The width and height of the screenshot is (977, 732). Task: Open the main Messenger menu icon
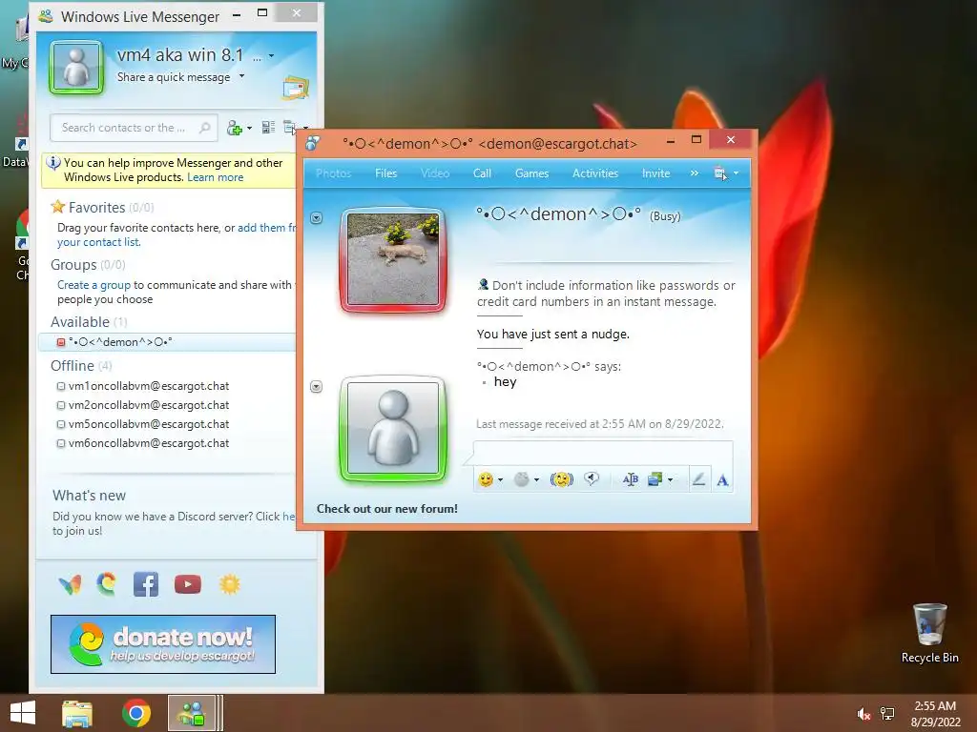289,128
